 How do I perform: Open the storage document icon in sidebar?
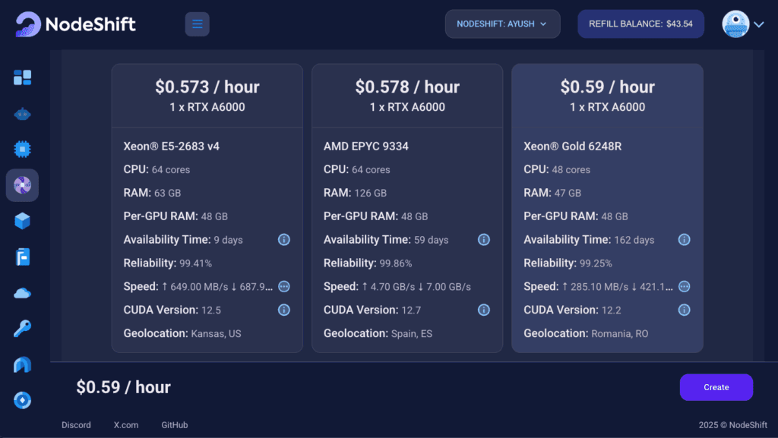point(22,257)
